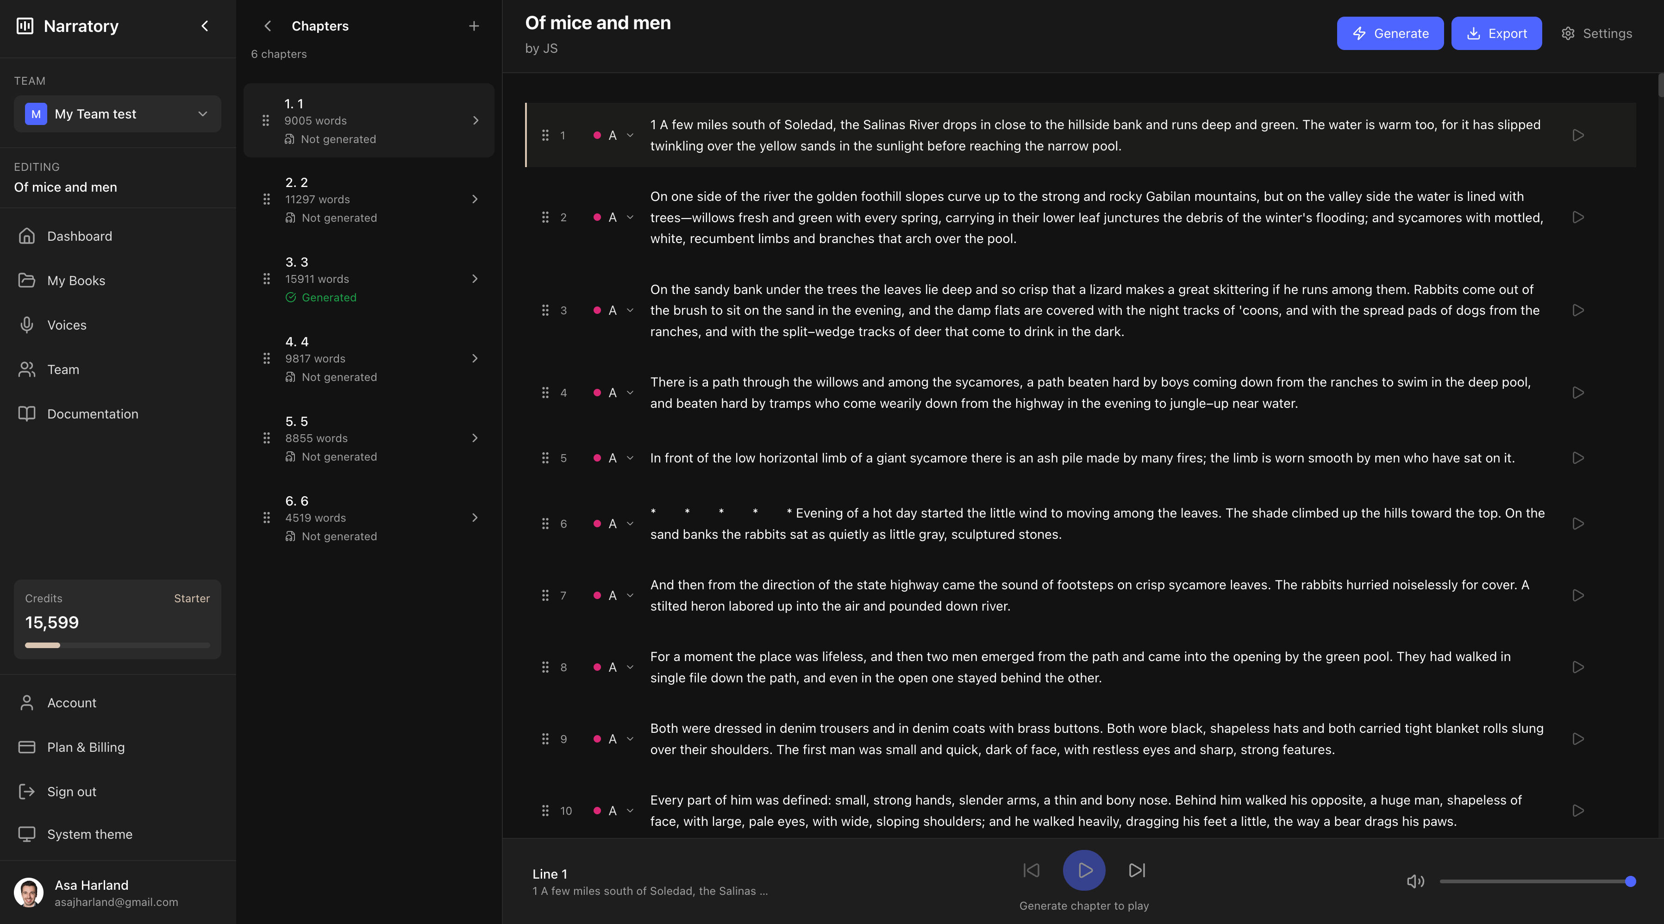1664x924 pixels.
Task: Expand chapter 2 with its chevron
Action: (475, 200)
